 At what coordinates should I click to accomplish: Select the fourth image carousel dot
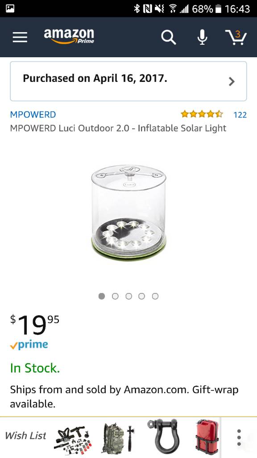click(142, 296)
